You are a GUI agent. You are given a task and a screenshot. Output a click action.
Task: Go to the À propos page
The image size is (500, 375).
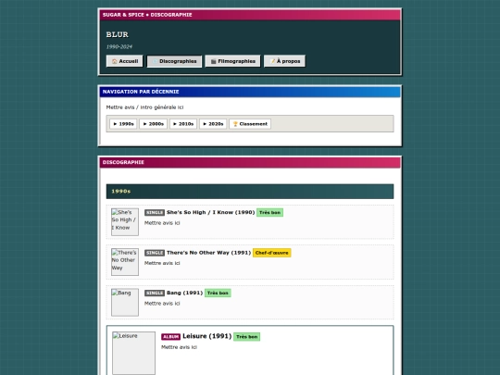284,61
